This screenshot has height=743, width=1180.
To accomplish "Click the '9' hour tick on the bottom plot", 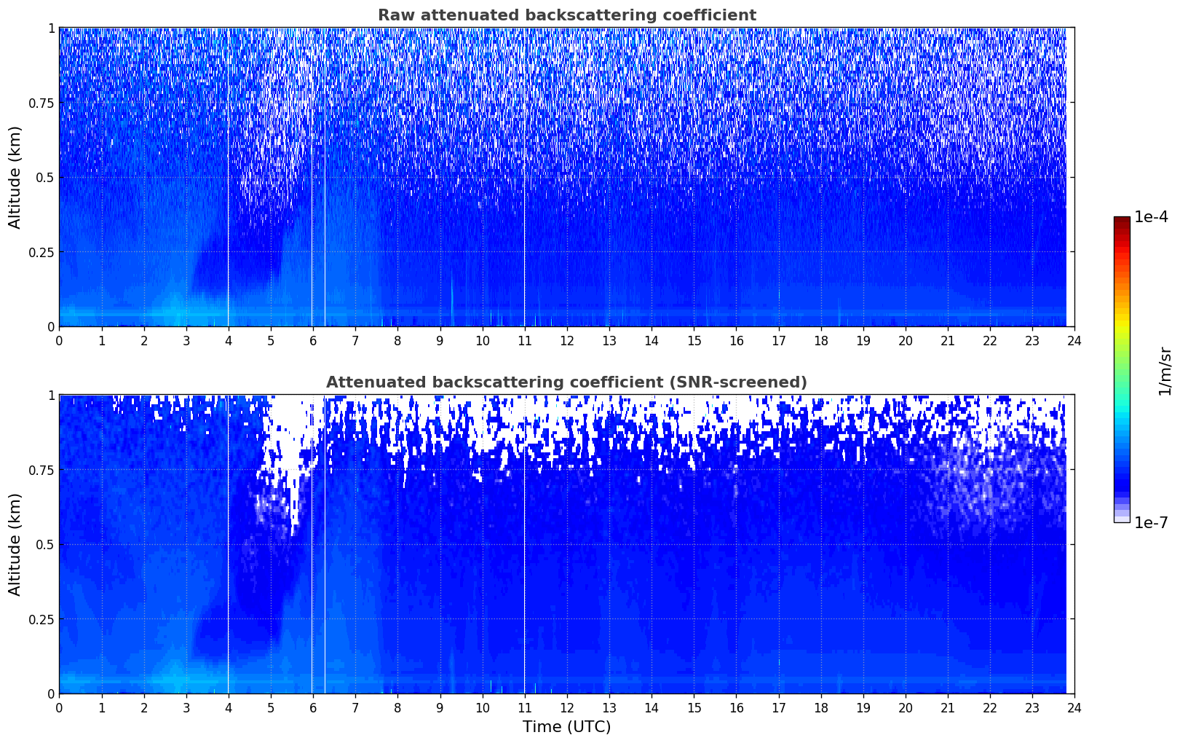I will click(440, 707).
